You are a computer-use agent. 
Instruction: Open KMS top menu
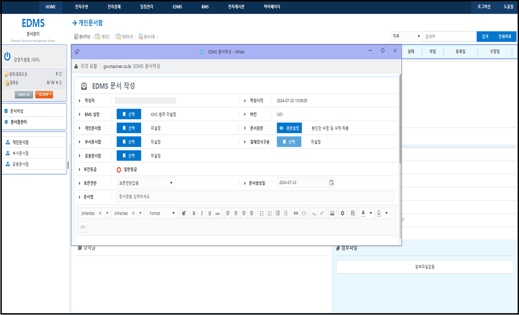205,7
